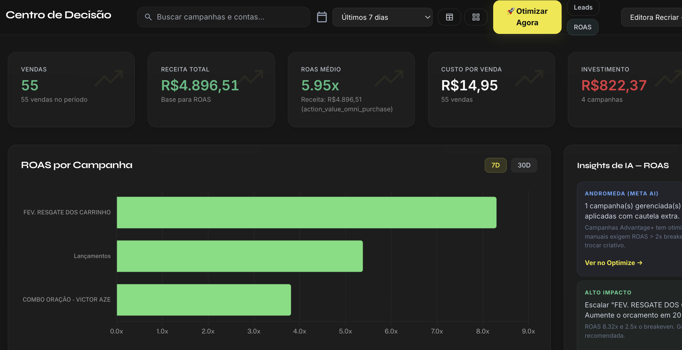Image resolution: width=682 pixels, height=350 pixels.
Task: Follow the Ver no Optimize link
Action: coord(613,263)
